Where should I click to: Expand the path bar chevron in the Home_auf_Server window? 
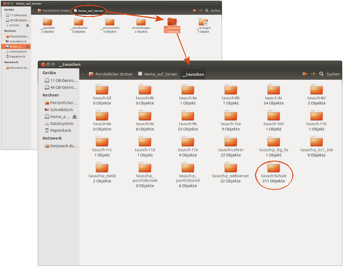tap(34, 11)
